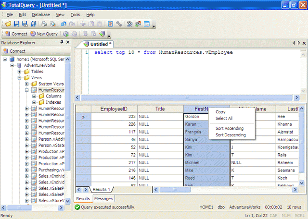308x219 pixels.
Task: Click the rollback transaction icon
Action: [94, 34]
